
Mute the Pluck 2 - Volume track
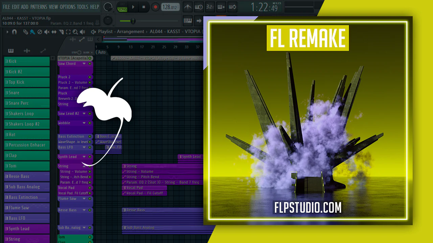(90, 82)
